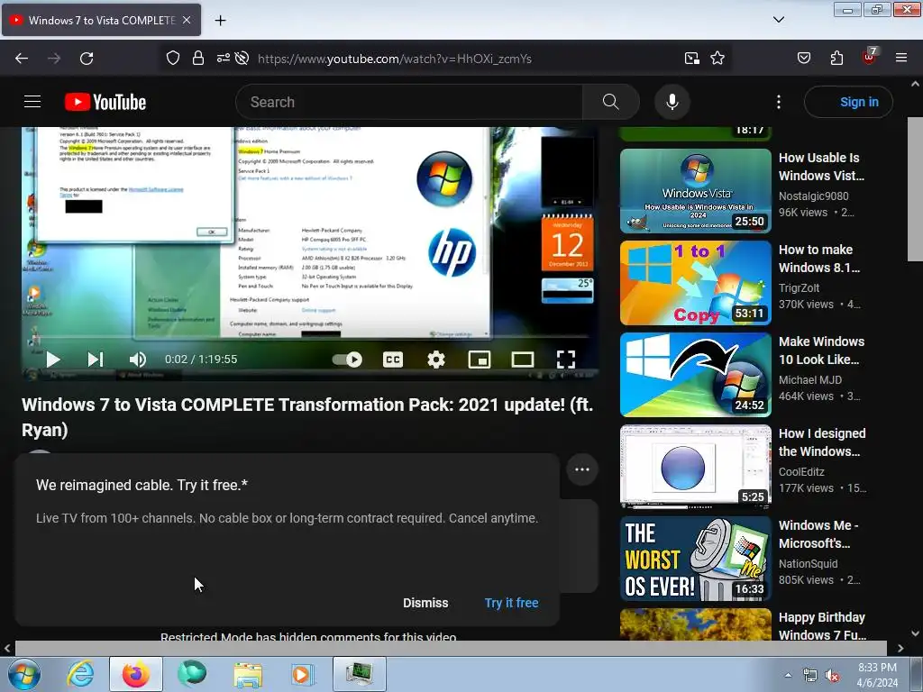Dismiss the cable TV promotion
Image resolution: width=923 pixels, height=692 pixels.
425,603
